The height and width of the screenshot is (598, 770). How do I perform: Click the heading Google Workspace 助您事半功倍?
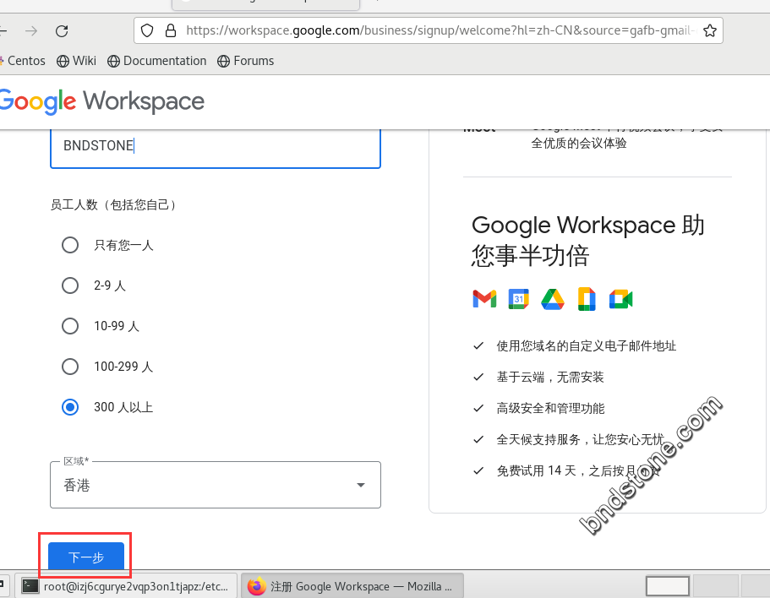pyautogui.click(x=588, y=241)
